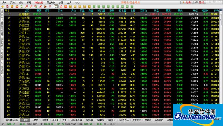Select the weekly (周) period icon
This screenshot has height=126, width=223.
point(75,6)
